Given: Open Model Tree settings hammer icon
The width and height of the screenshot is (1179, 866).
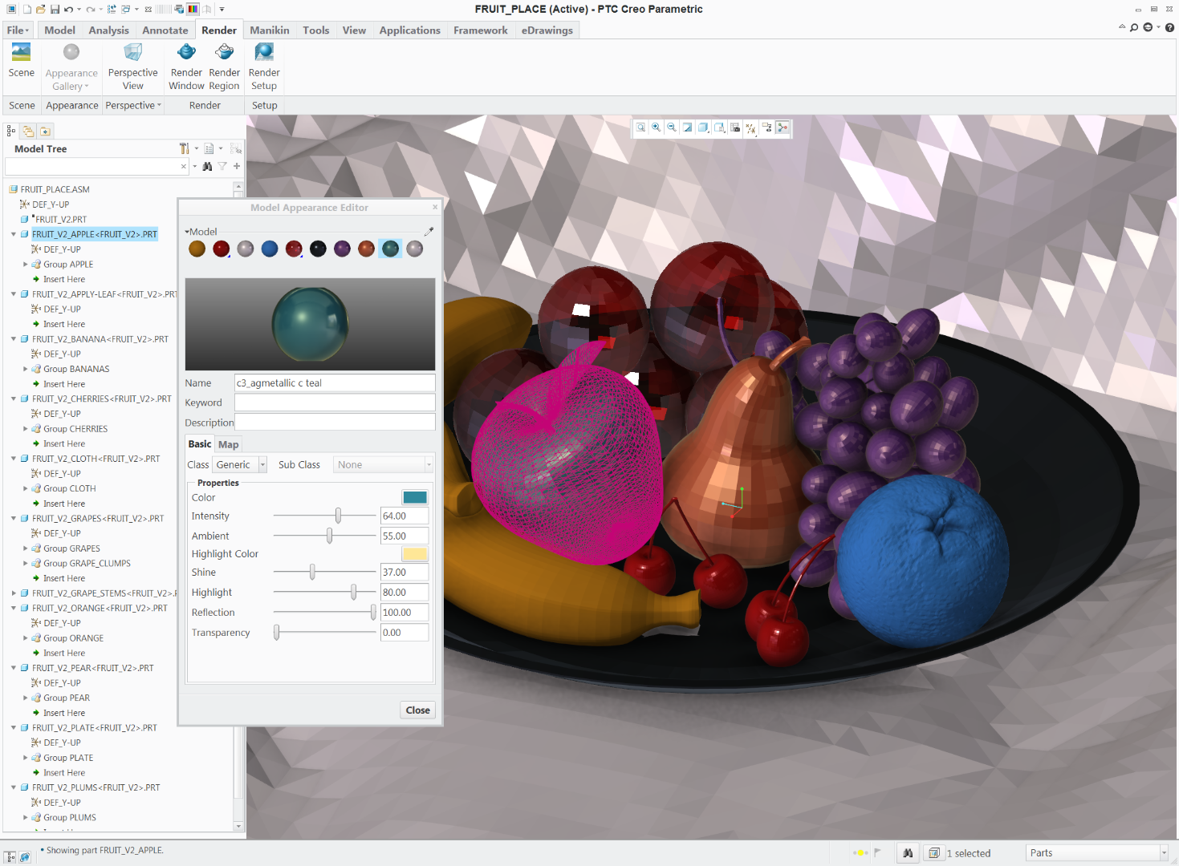Looking at the screenshot, I should pos(185,148).
